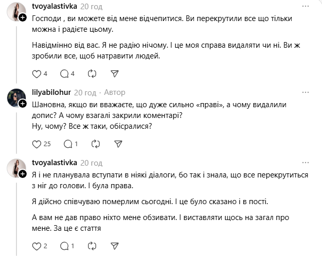Reply to the comment starting with "Господи"
This screenshot has height=259, width=322.
coord(64,74)
